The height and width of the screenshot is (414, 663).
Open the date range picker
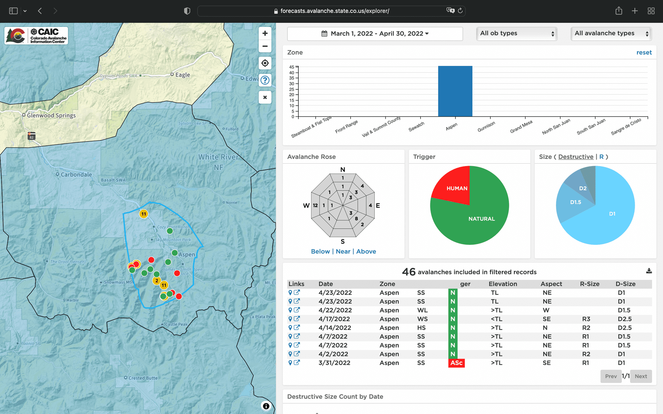(375, 33)
